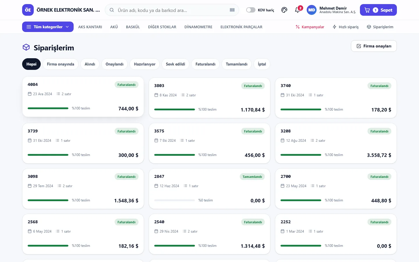Click the delivery progress bar of order 3740
Screen dimensions: 419x262
(301, 109)
